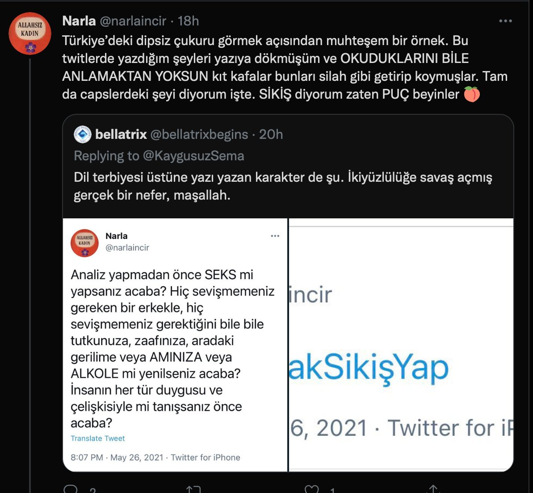Screen dimensions: 533x493
Task: Open right cropped image showing akSikişYap
Action: 401,345
